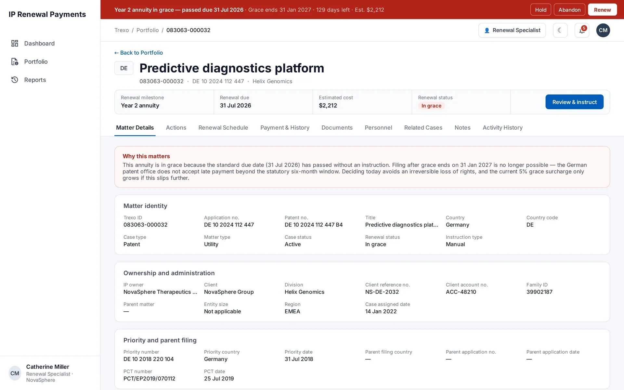Click the Renewal Specialist role button
Viewport: 624px width, 390px height.
point(512,30)
